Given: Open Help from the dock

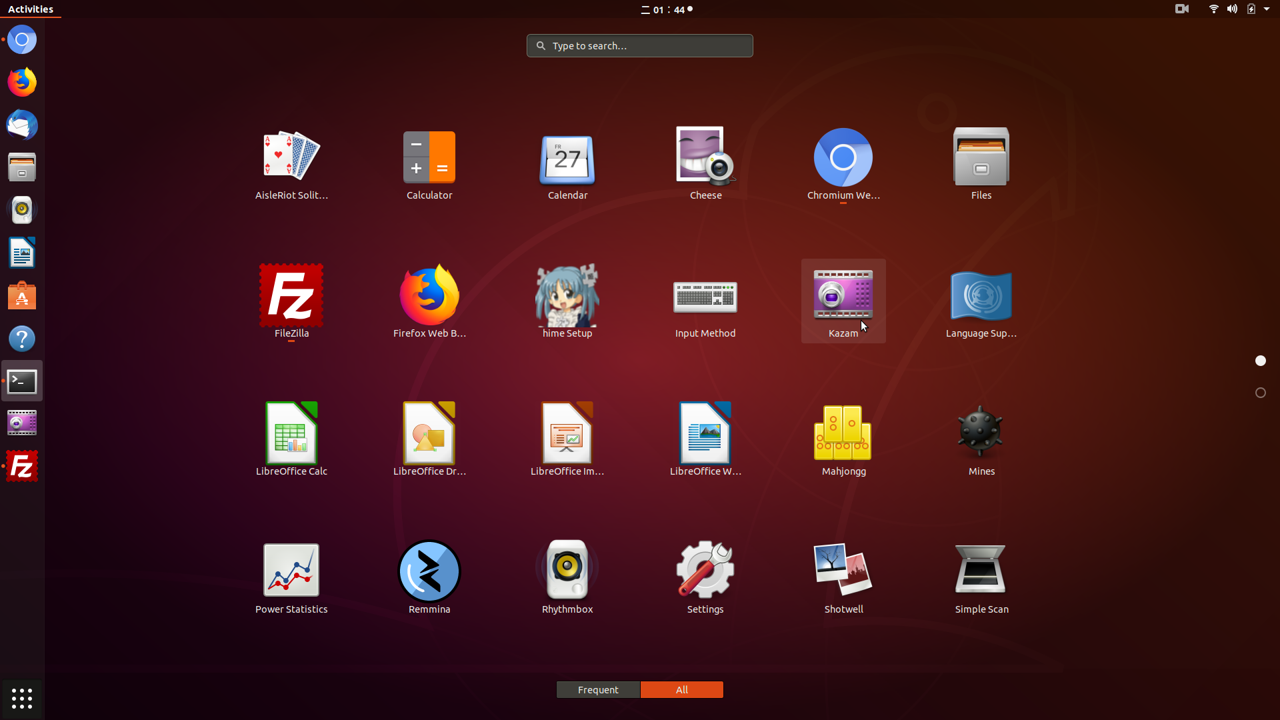Looking at the screenshot, I should [22, 339].
